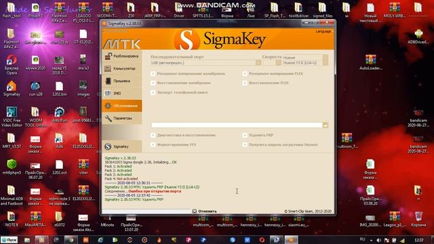Tick Диагностика и восстановление checkbox
Image resolution: width=434 pixels, height=244 pixels.
tap(153, 135)
